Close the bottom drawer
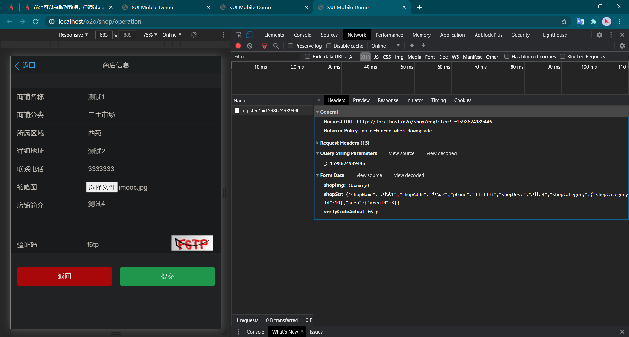This screenshot has height=337, width=629. (x=622, y=332)
